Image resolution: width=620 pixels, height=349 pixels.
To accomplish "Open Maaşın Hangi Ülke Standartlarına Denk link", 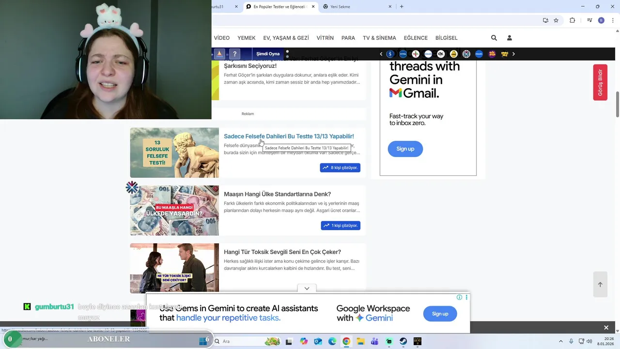I will coord(277,194).
